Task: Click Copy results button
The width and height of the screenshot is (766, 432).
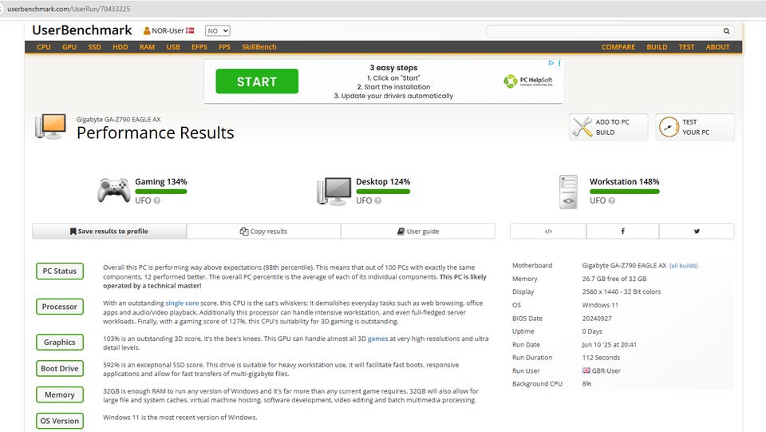Action: [x=264, y=231]
